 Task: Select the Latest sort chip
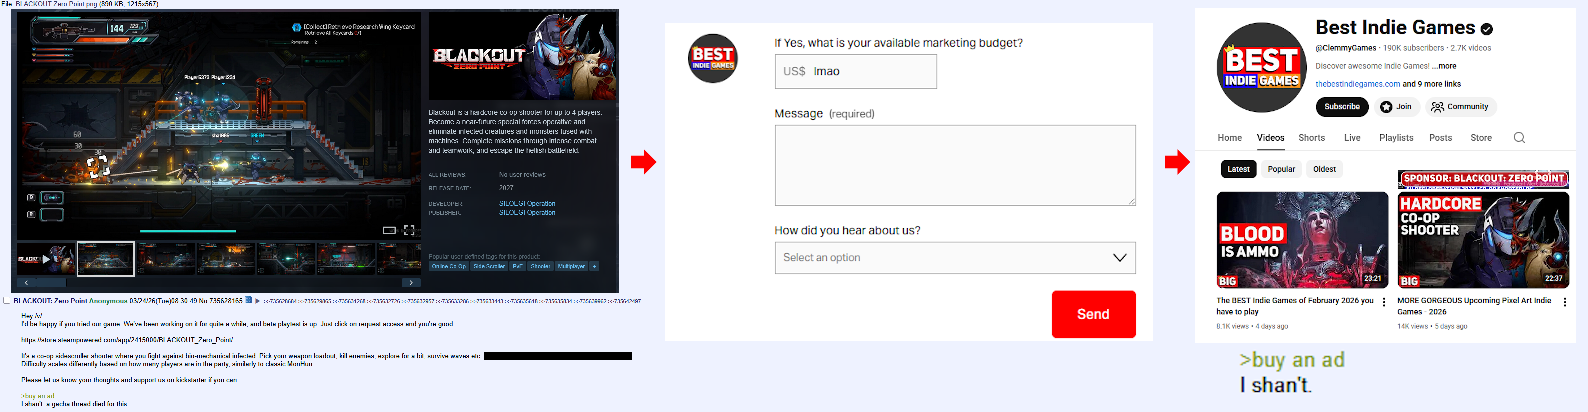click(x=1238, y=169)
